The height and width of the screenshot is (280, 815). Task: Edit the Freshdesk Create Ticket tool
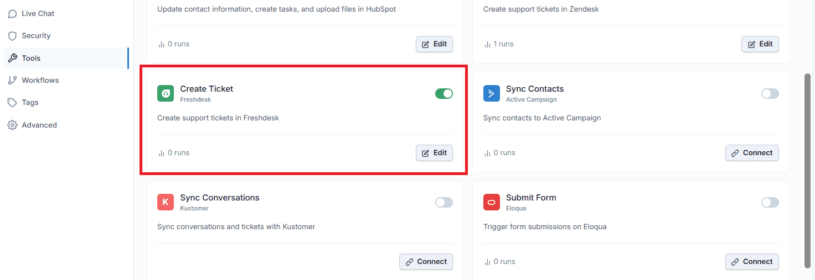434,153
